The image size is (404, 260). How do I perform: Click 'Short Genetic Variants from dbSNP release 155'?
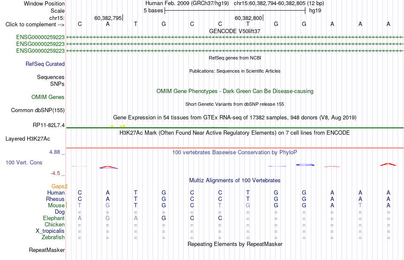[235, 104]
